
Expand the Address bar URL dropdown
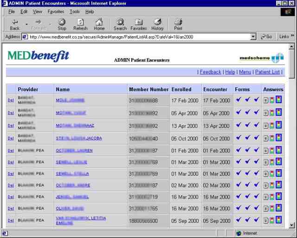coord(253,37)
